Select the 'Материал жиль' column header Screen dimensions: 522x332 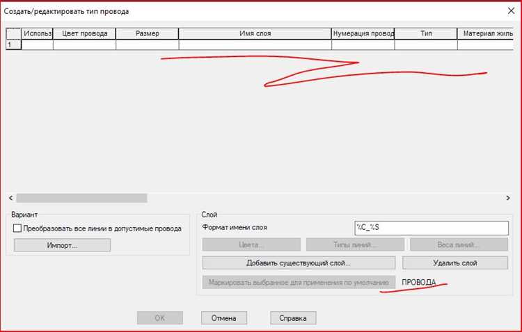coord(486,33)
